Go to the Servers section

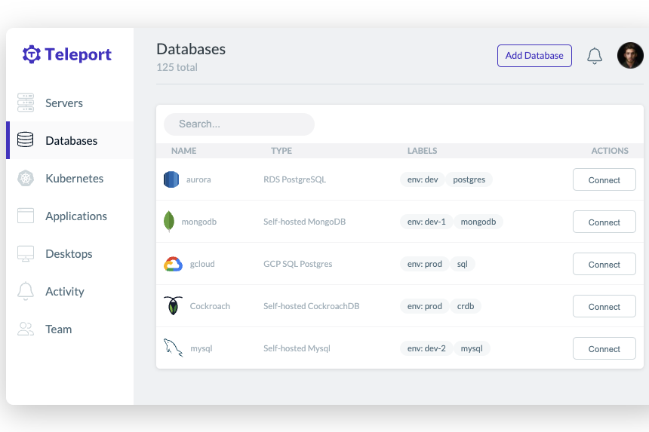click(70, 103)
